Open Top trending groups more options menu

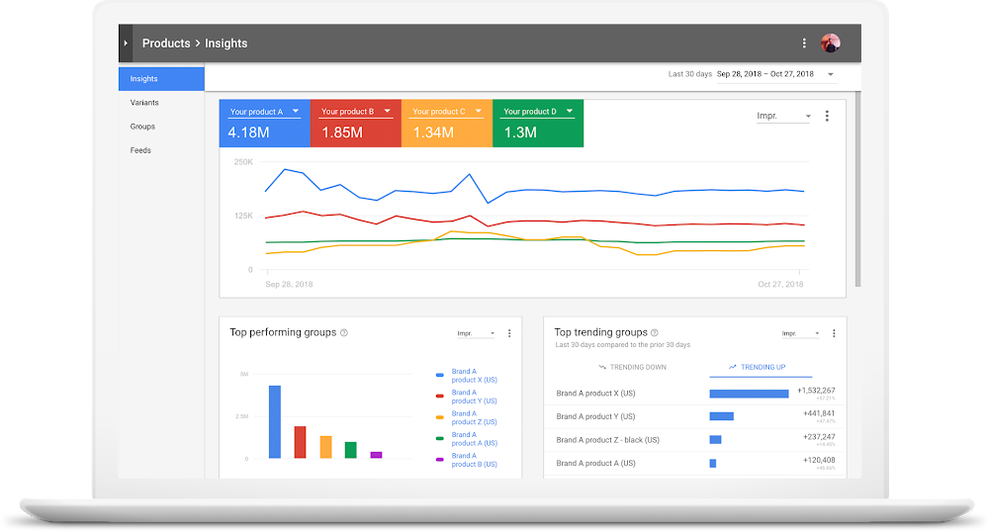tap(834, 333)
